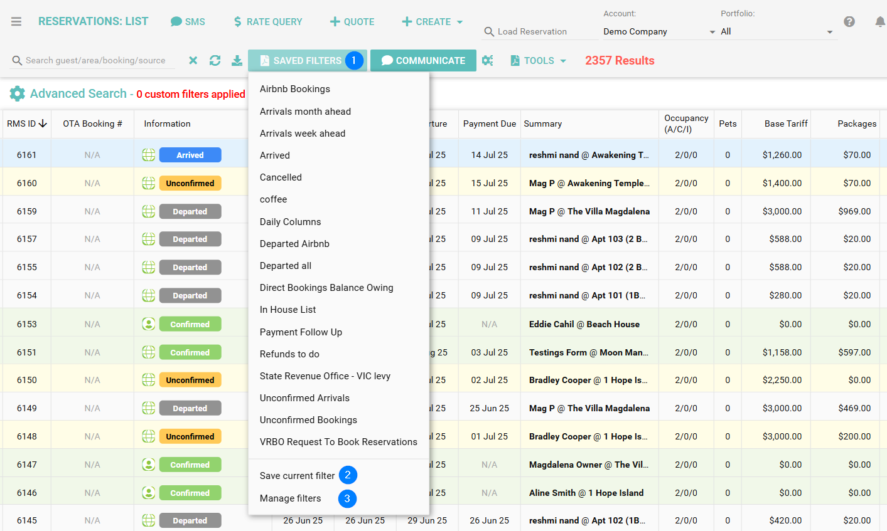Sort by the RMS ID column header

[x=26, y=124]
